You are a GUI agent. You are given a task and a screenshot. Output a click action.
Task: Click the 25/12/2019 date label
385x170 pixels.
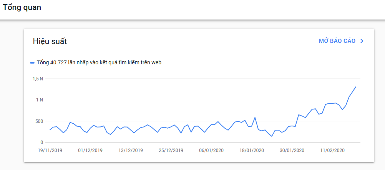[x=171, y=150]
